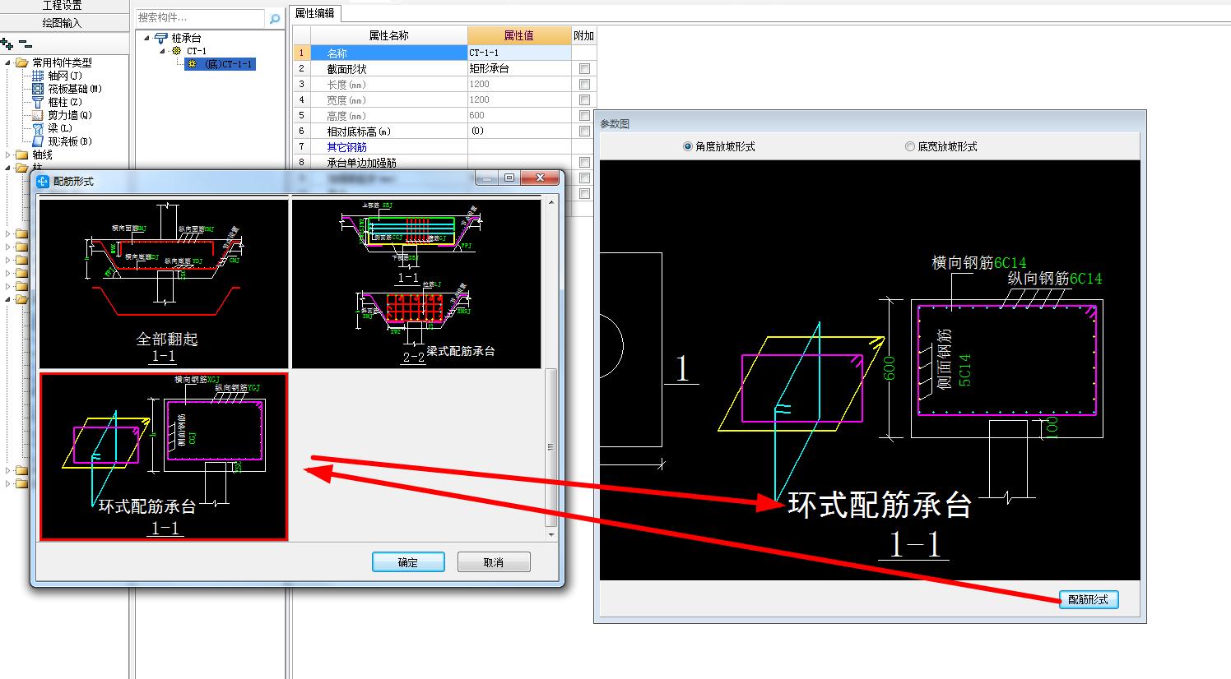Edit the 纵向钢筋 6C14 value in diagram
1231x679 pixels.
tap(1085, 279)
